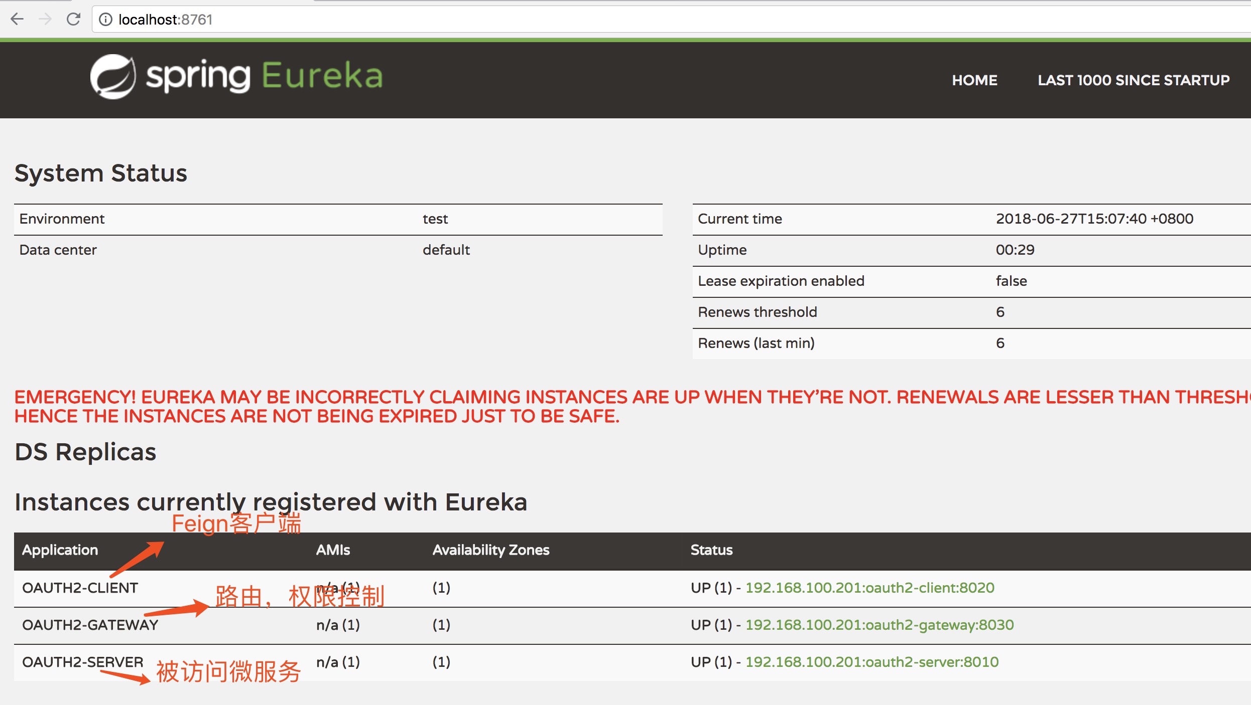Click the Spring leaf logo
Screen dimensions: 1251x705
112,76
